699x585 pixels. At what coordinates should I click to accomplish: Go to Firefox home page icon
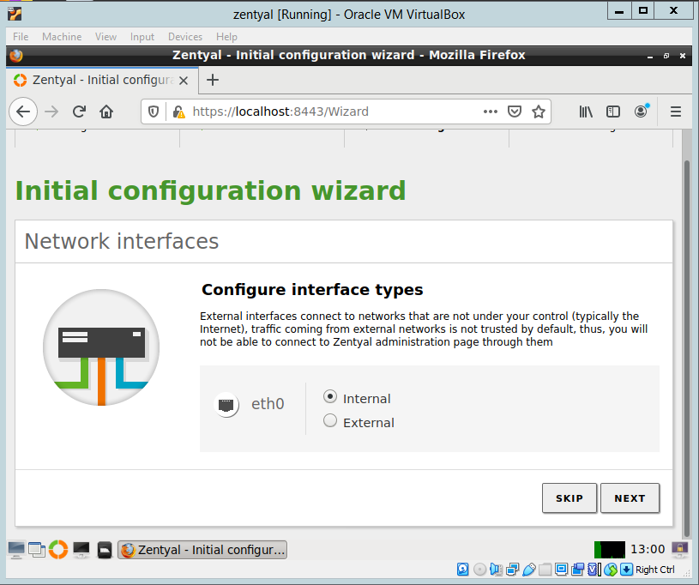(106, 112)
